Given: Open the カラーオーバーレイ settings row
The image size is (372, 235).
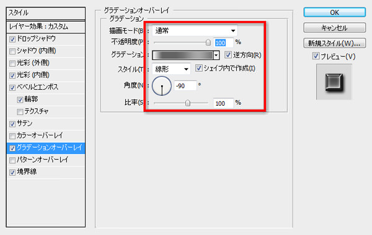Looking at the screenshot, I should (x=46, y=136).
